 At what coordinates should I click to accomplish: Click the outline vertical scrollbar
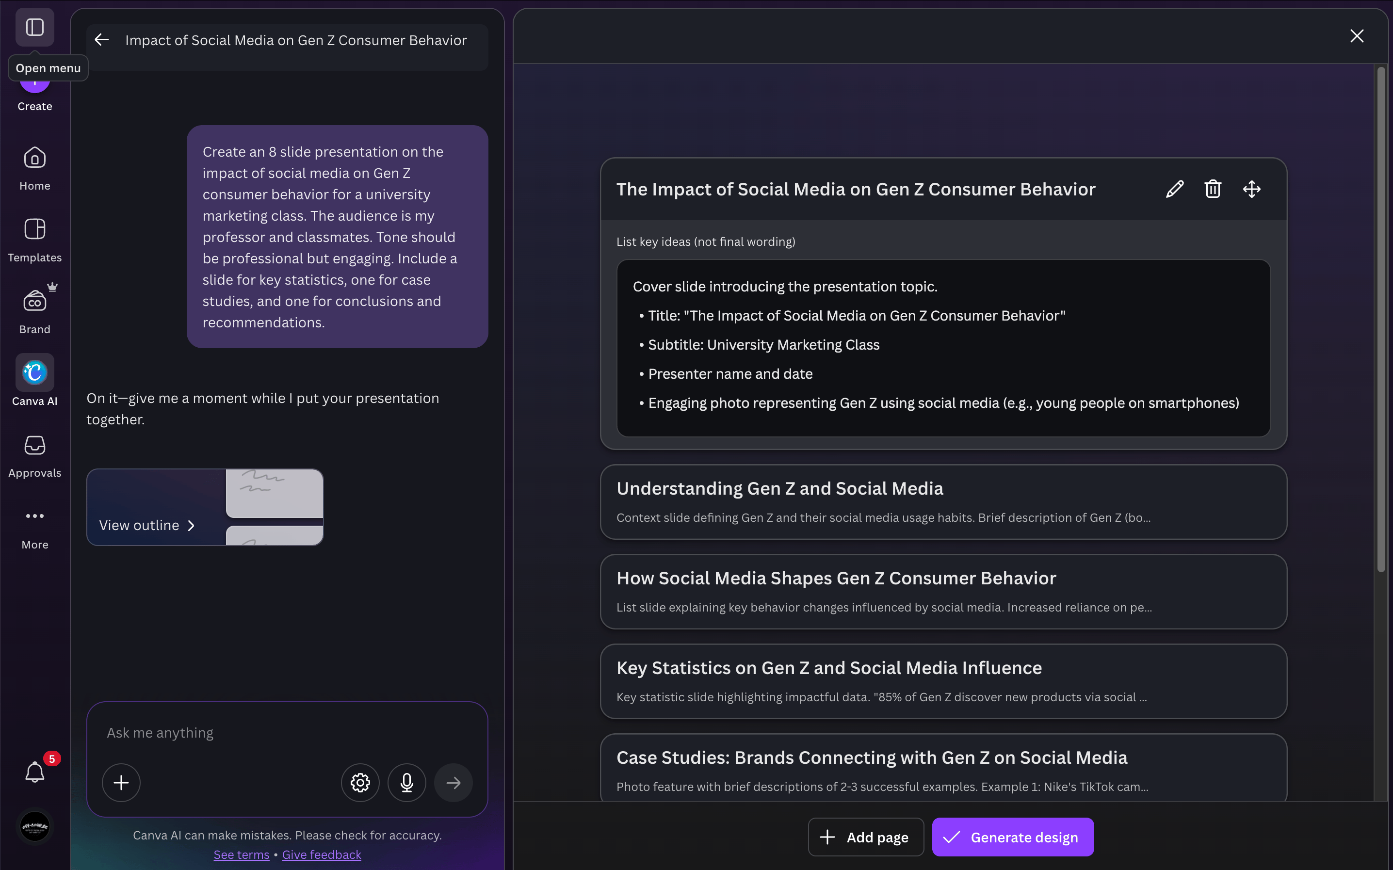(x=1381, y=320)
